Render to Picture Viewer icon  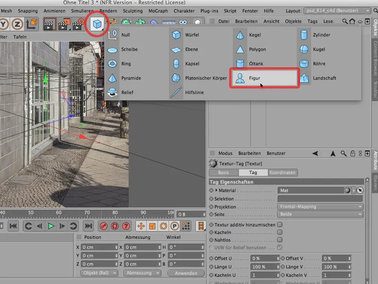click(64, 24)
